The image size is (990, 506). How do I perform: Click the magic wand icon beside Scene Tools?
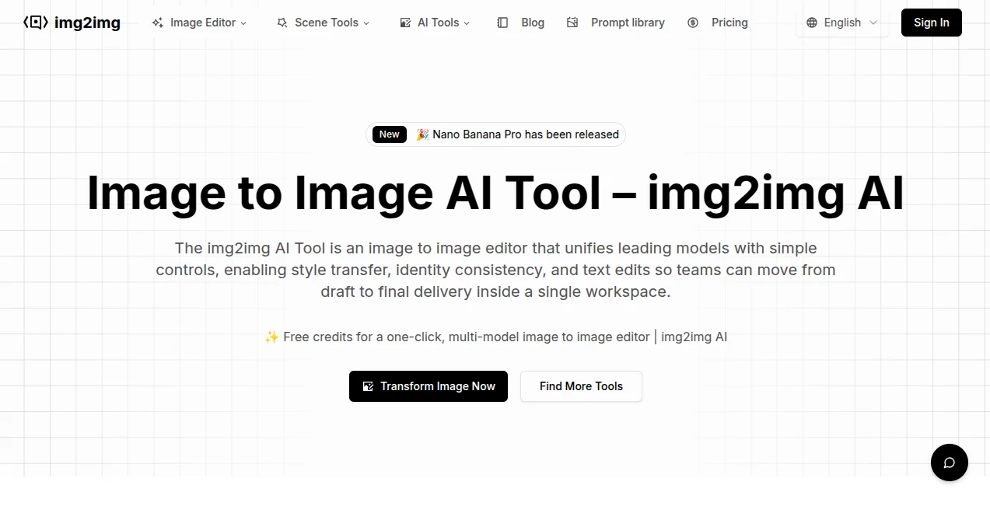[x=282, y=23]
